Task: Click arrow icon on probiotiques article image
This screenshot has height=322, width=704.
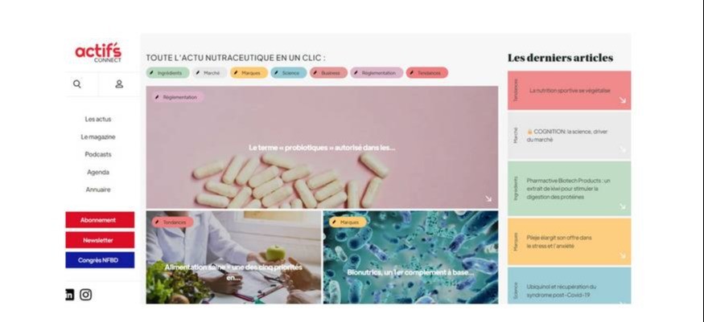Action: pyautogui.click(x=488, y=199)
